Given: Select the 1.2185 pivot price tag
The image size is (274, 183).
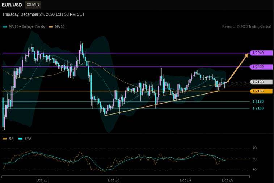Looking at the screenshot, I should click(x=261, y=91).
